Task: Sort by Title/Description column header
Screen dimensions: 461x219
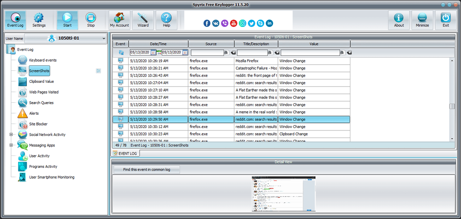Action: [x=256, y=44]
